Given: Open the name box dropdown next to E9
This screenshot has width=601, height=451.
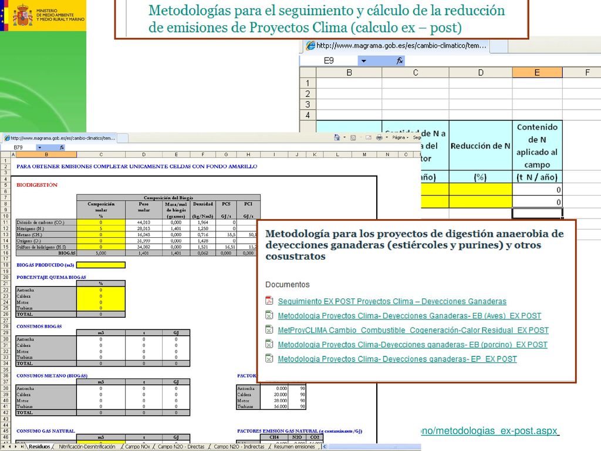Looking at the screenshot, I should coord(363,60).
